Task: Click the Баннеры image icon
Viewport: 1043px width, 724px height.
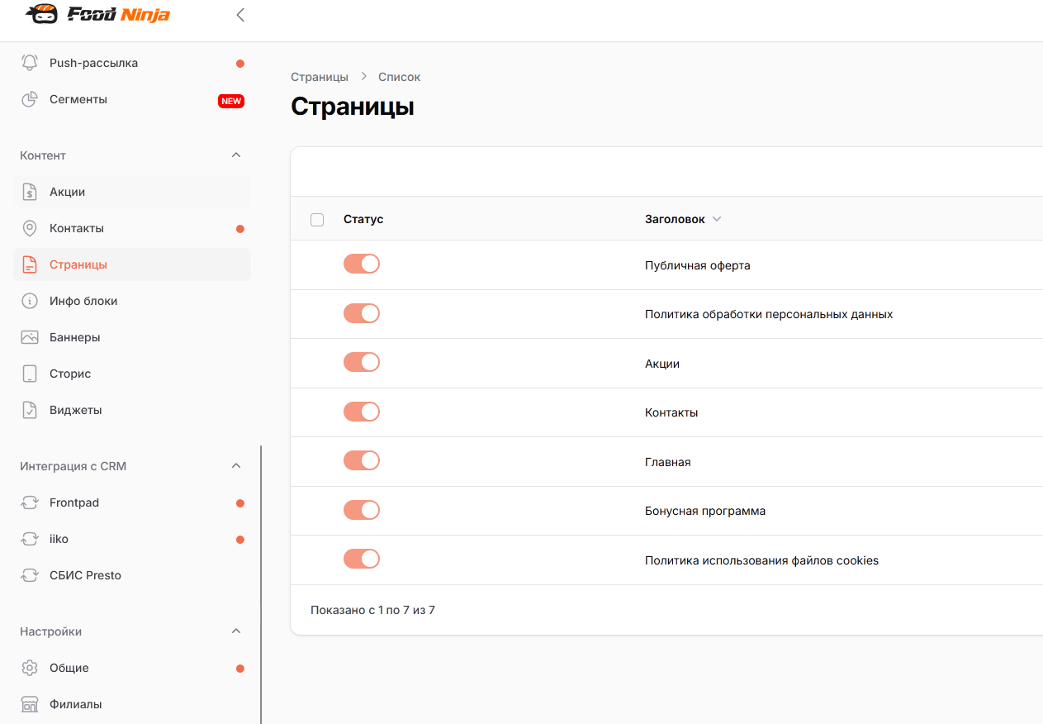Action: coord(30,337)
